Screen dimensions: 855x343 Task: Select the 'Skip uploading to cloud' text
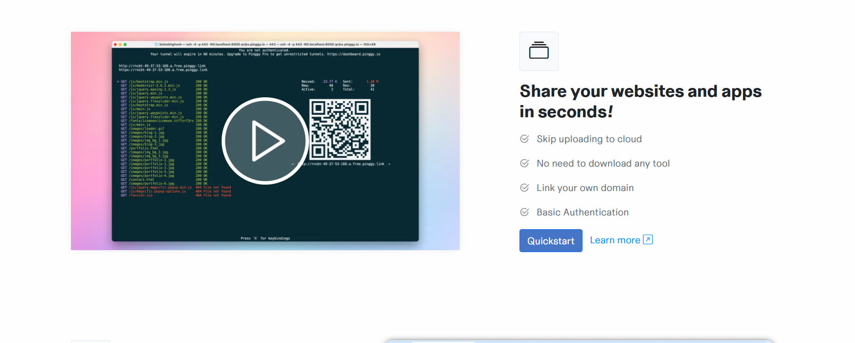click(589, 139)
